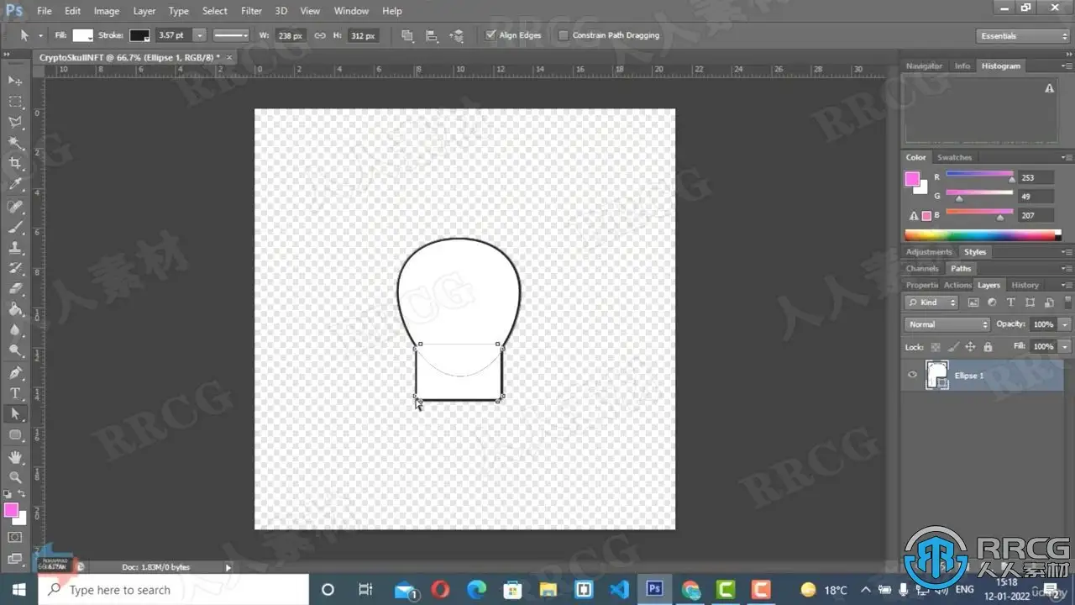This screenshot has height=605, width=1075.
Task: Expand the layer Opacity dropdown arrow
Action: click(1065, 324)
